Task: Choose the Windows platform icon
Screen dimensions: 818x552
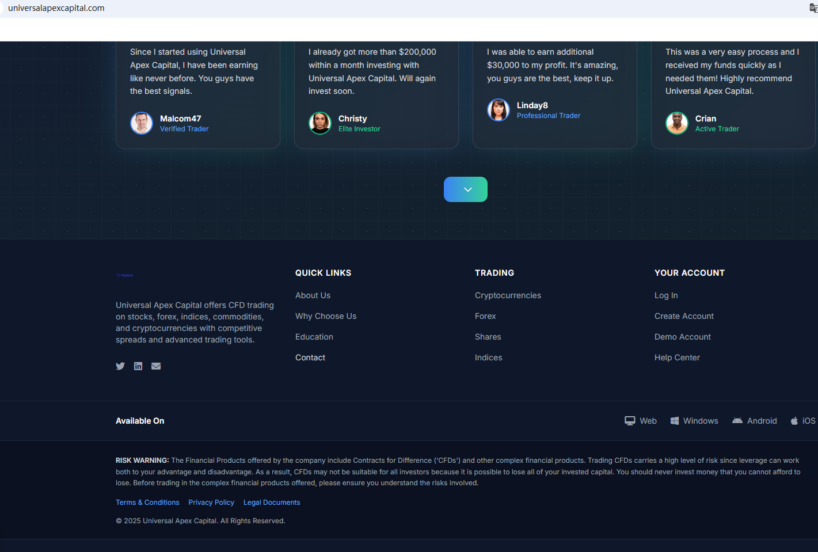Action: pos(675,421)
